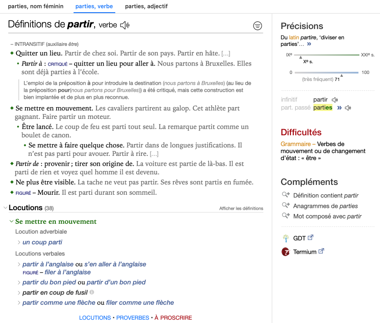Click search icon beside Mot composé avec partir
Screen dimensions: 380x323
click(285, 216)
